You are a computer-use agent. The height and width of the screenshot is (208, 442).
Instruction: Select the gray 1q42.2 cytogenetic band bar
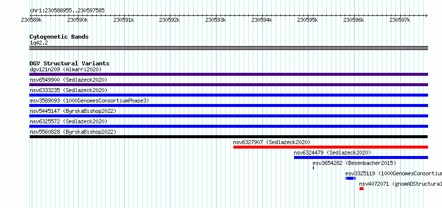click(228, 48)
